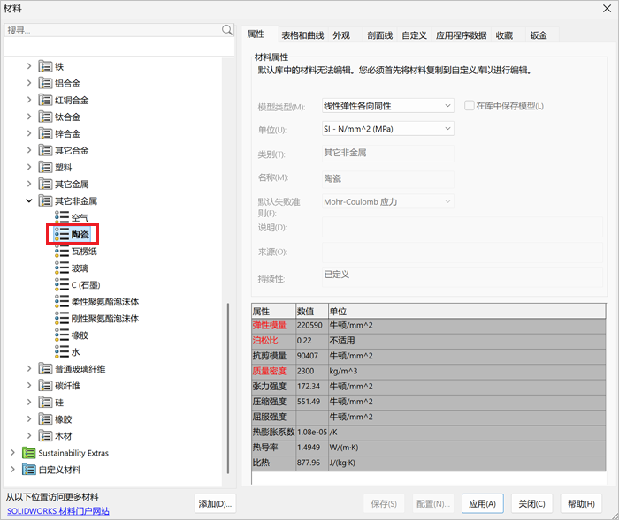Toggle 在库中保存模型 checkbox

469,106
